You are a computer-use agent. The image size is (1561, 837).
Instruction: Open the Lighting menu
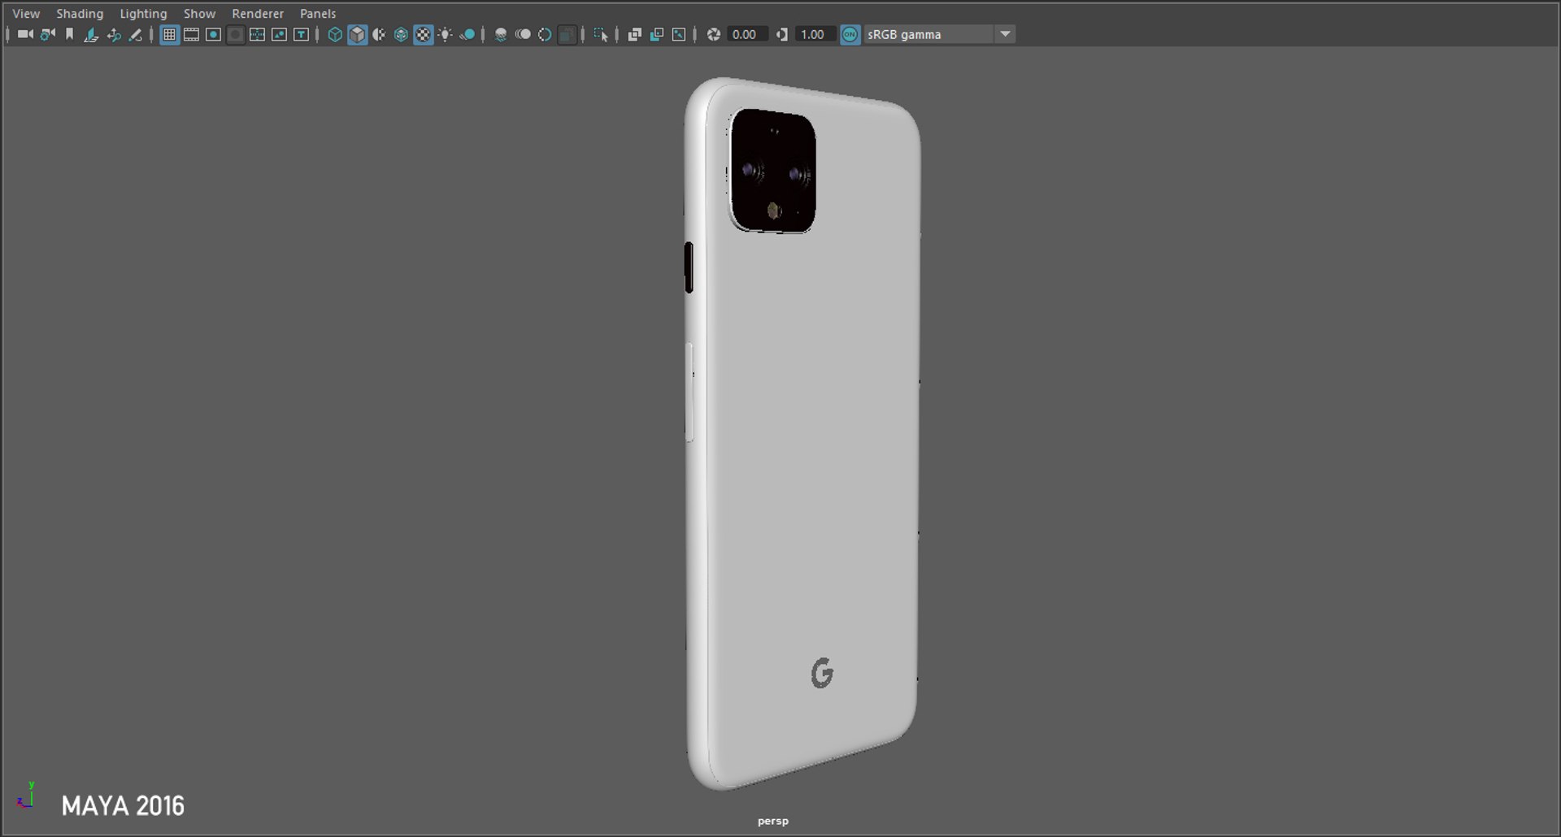click(143, 13)
